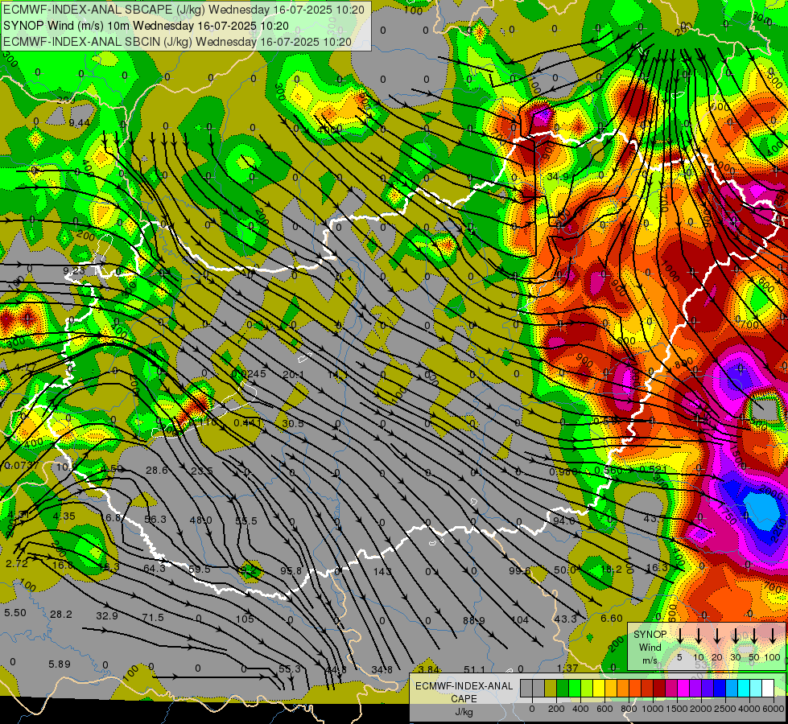The width and height of the screenshot is (788, 724).
Task: Click the map value '56.3'
Action: (155, 519)
